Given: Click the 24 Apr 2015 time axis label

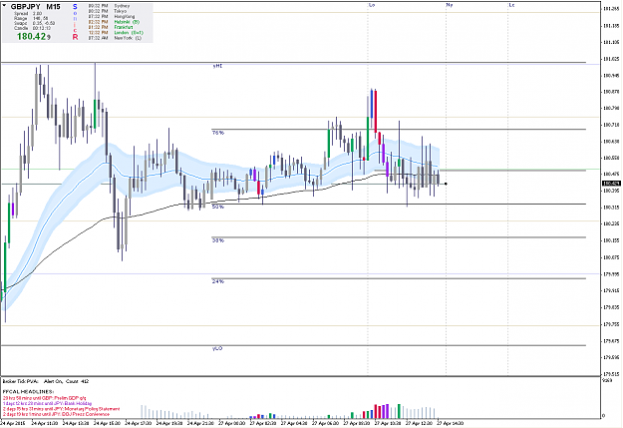Looking at the screenshot, I should point(13,424).
